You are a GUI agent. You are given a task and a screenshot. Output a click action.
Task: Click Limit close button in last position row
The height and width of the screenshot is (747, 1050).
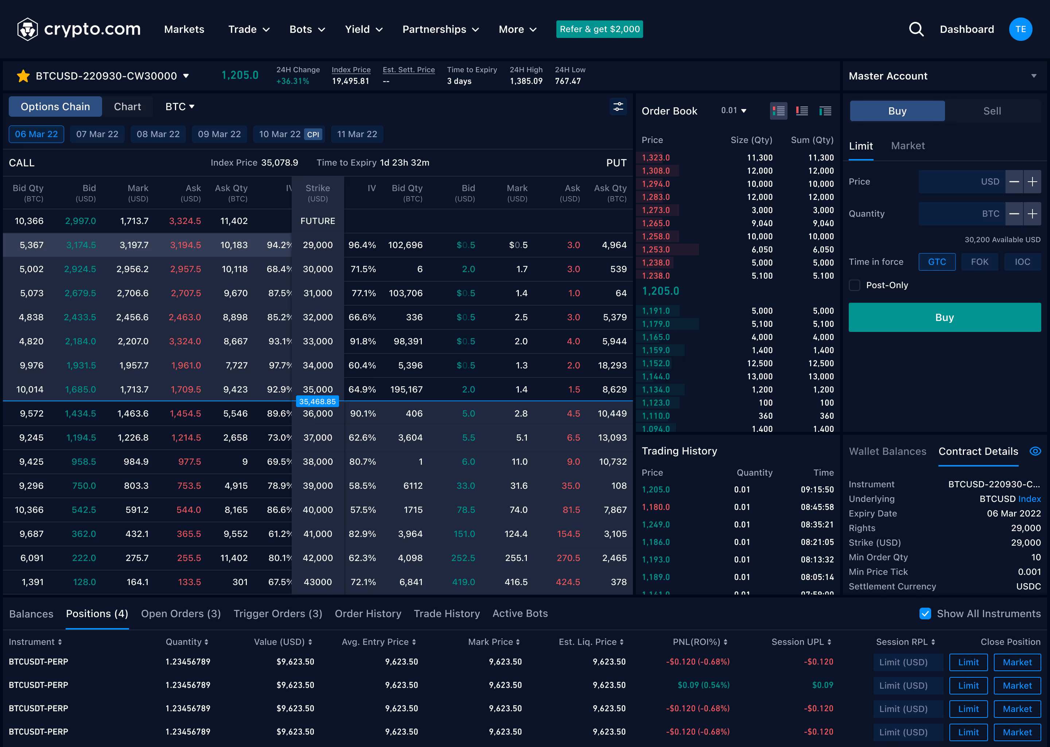tap(968, 732)
